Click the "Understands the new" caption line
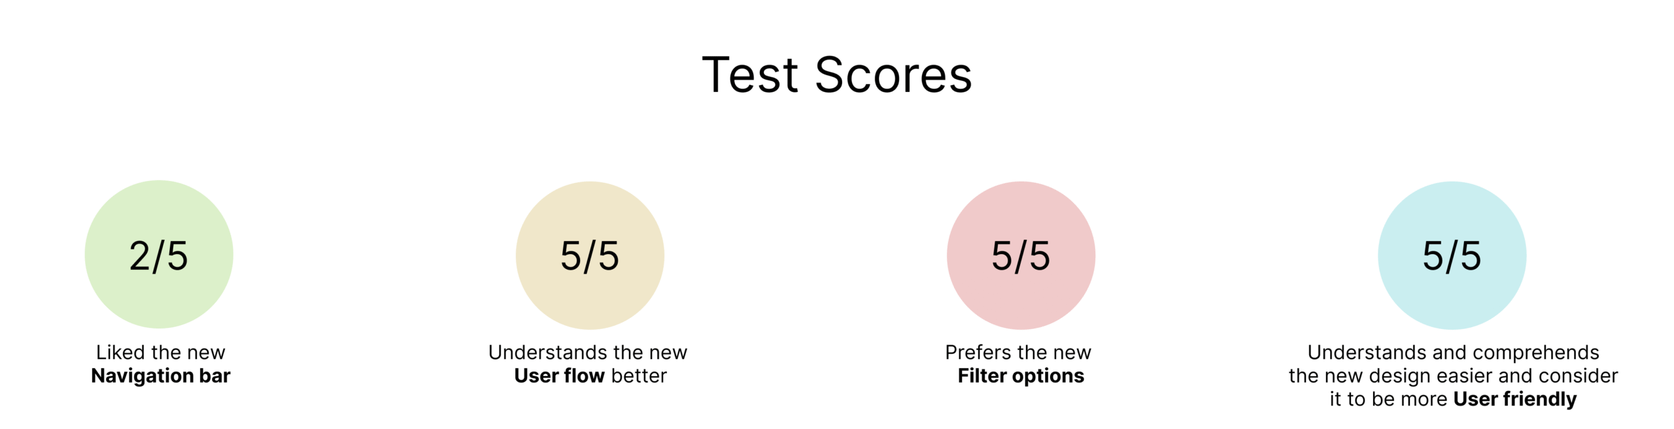This screenshot has width=1674, height=429. [588, 353]
